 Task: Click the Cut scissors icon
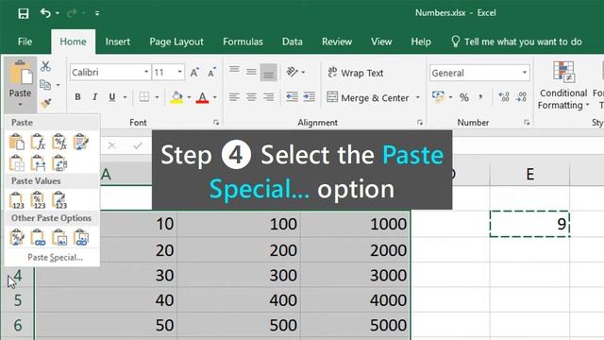(45, 66)
